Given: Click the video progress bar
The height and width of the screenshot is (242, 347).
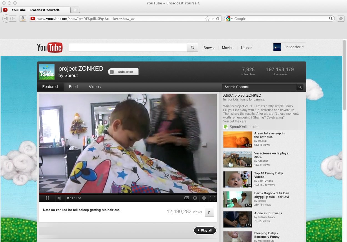Looking at the screenshot, I should click(128, 194).
